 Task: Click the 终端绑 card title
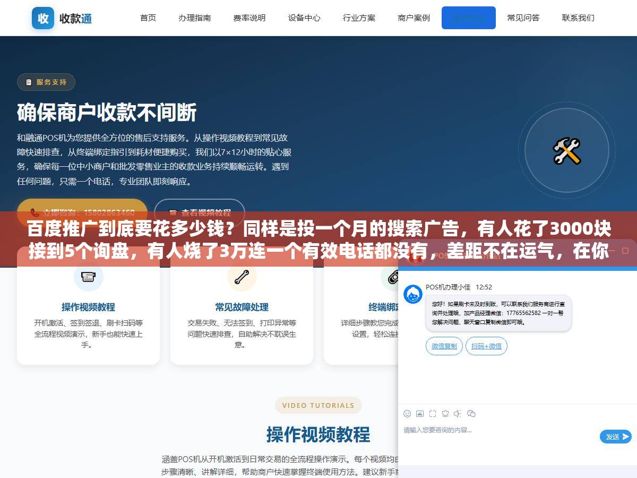(383, 307)
